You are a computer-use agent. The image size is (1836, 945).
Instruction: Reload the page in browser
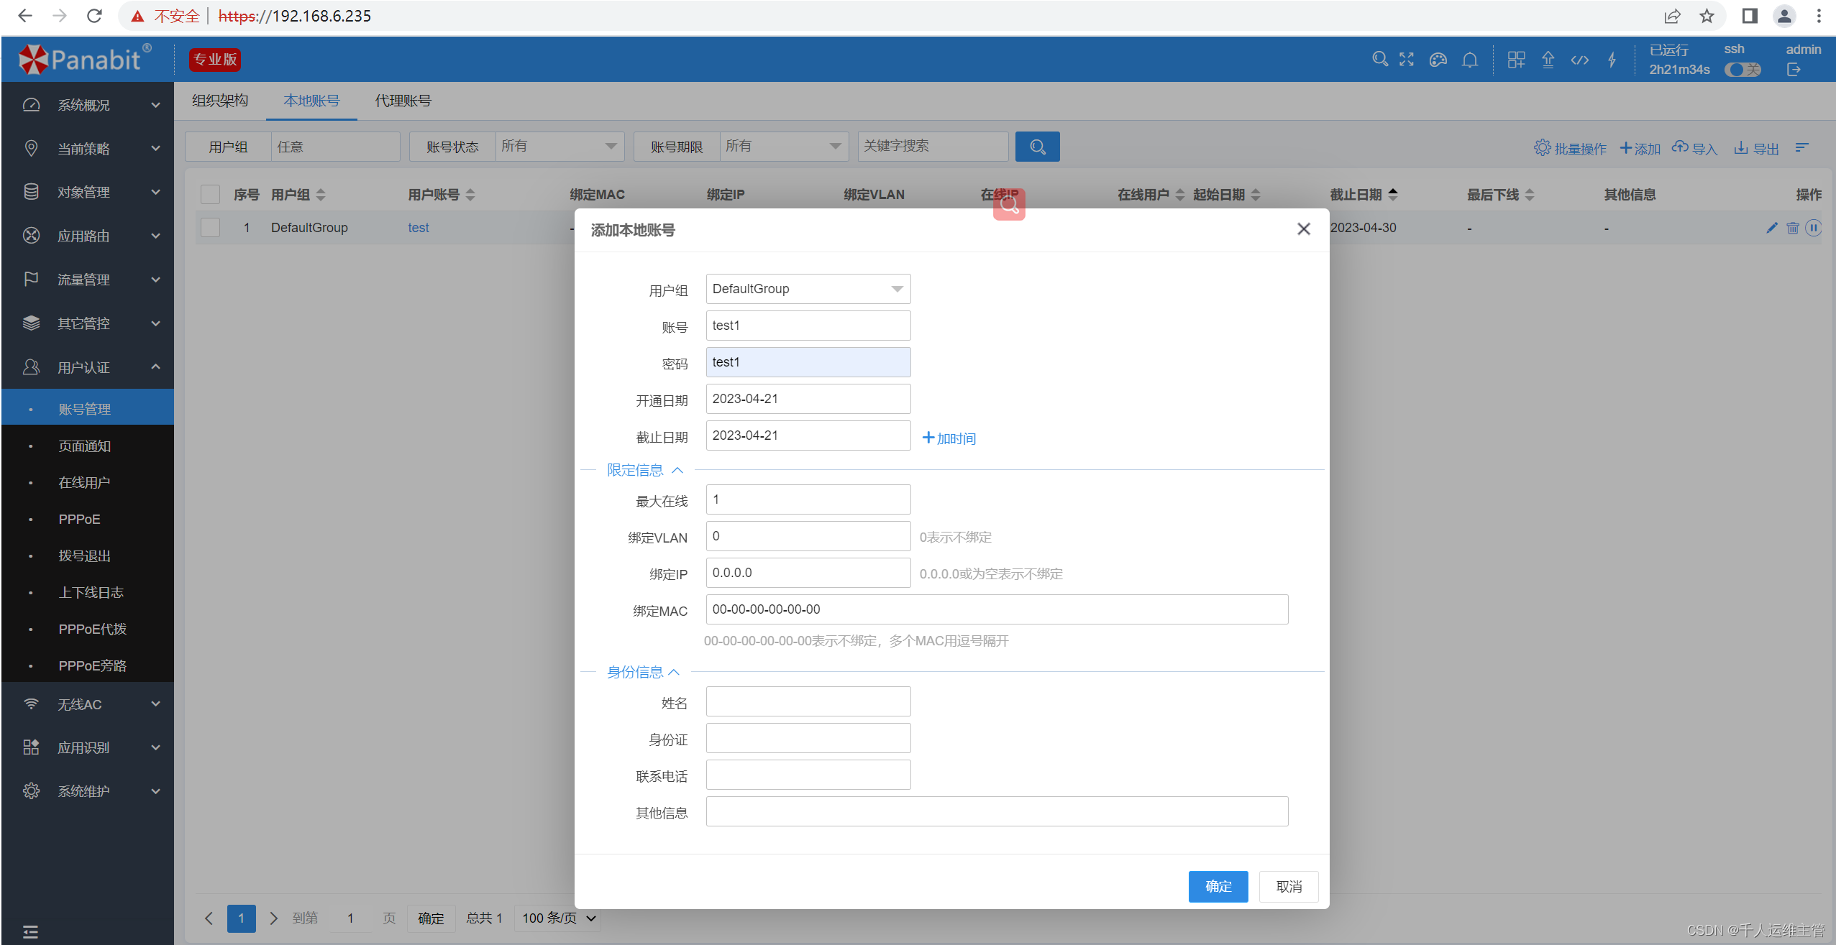94,16
